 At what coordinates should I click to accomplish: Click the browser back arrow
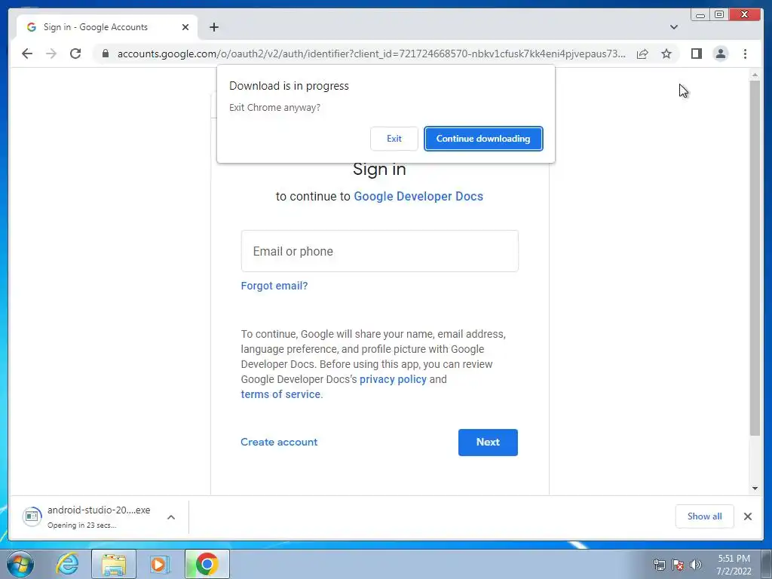pyautogui.click(x=27, y=54)
